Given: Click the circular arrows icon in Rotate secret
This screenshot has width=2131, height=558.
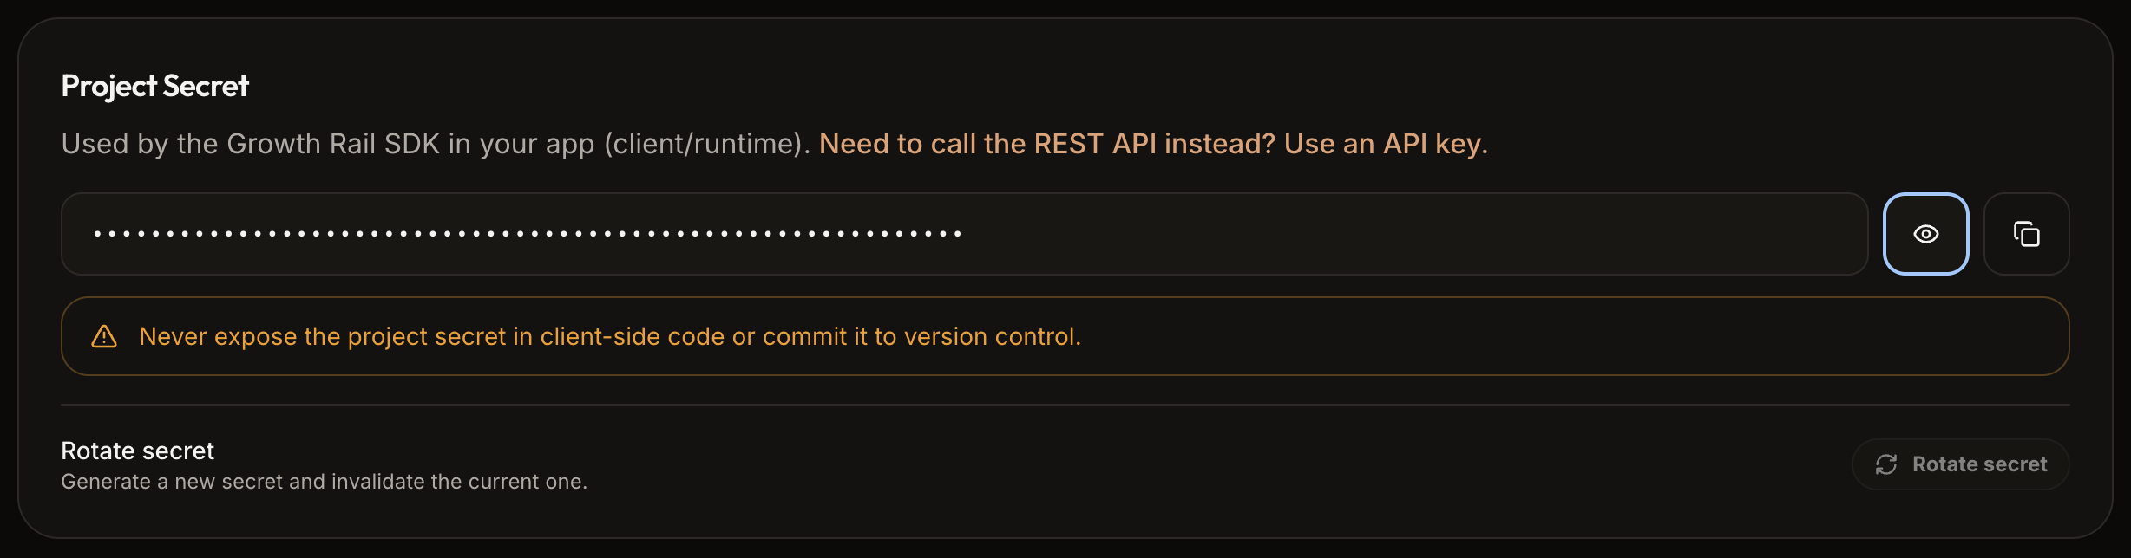Looking at the screenshot, I should pos(1886,464).
